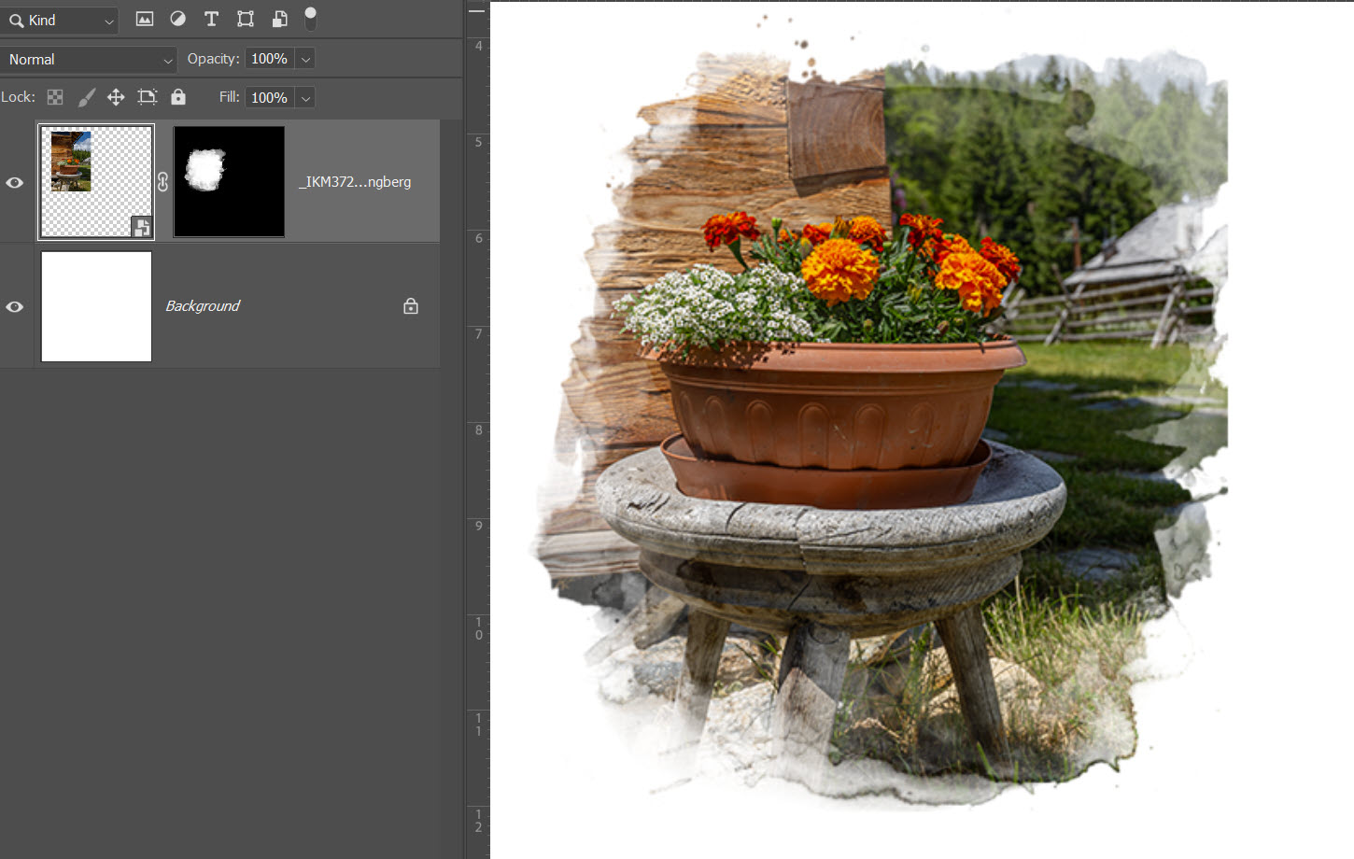The width and height of the screenshot is (1354, 859).
Task: Click the layer mask link chain icon
Action: tap(163, 182)
